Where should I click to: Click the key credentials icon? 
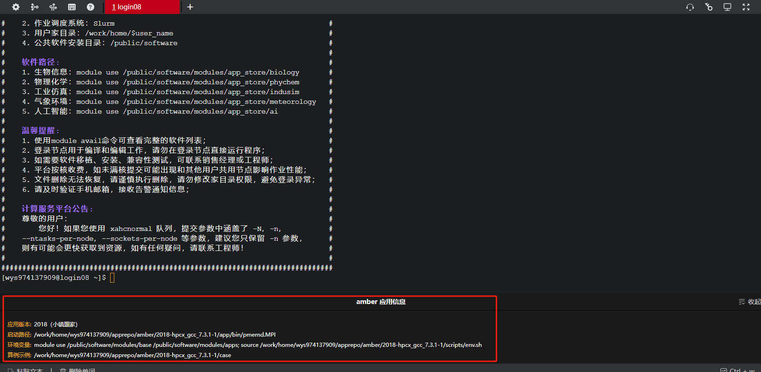point(709,7)
